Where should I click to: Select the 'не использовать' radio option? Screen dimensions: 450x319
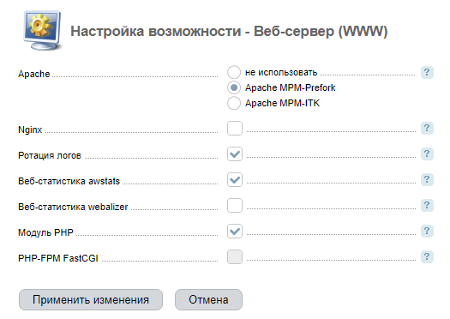[x=234, y=72]
